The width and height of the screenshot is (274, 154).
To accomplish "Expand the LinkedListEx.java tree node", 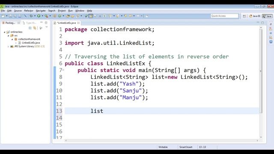I will pos(16,43).
